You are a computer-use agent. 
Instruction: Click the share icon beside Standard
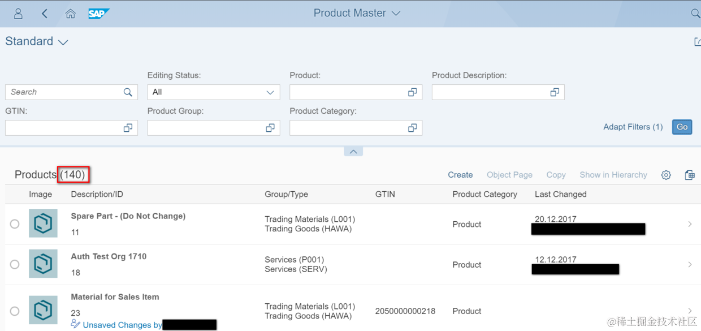[697, 42]
